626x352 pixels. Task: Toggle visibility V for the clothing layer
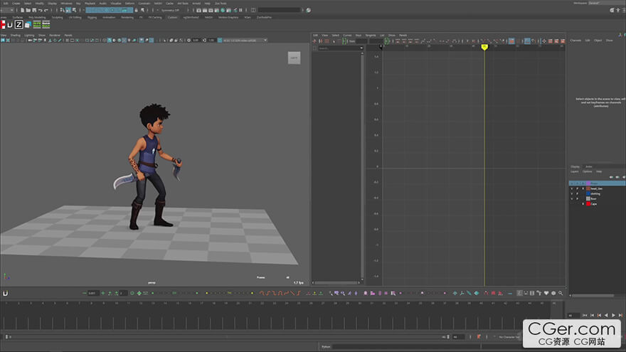(571, 193)
